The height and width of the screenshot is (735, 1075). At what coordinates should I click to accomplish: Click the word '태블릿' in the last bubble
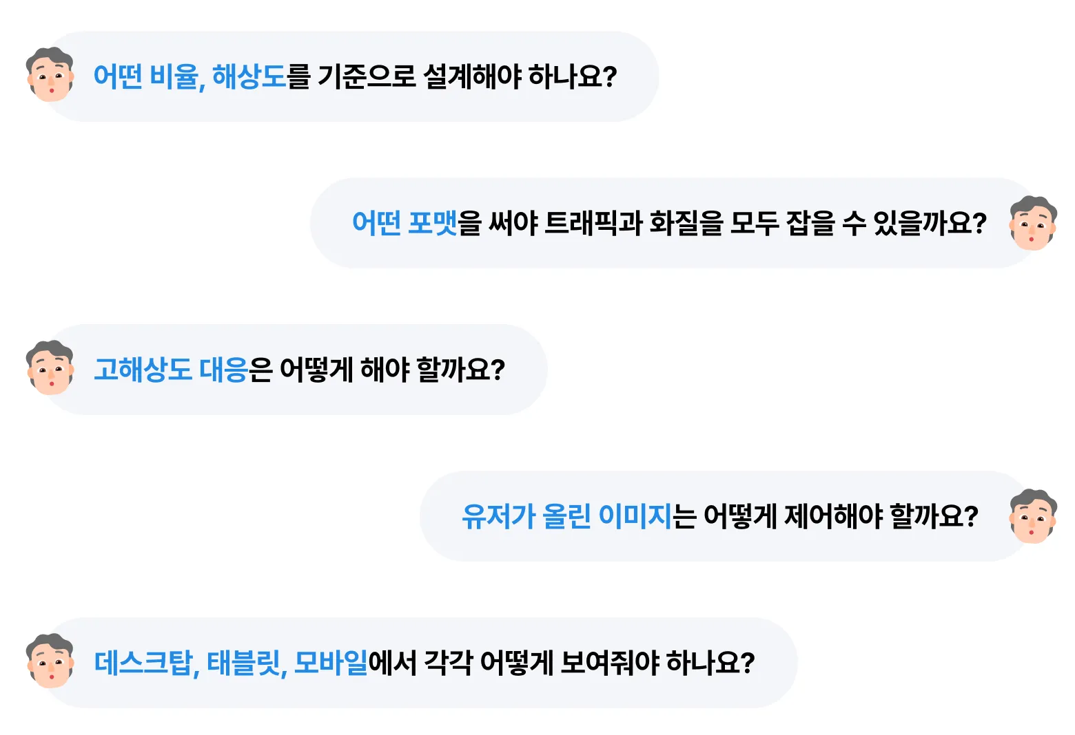point(246,663)
